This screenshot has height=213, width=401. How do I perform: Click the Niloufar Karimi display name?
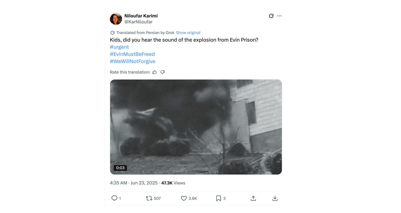(x=141, y=16)
